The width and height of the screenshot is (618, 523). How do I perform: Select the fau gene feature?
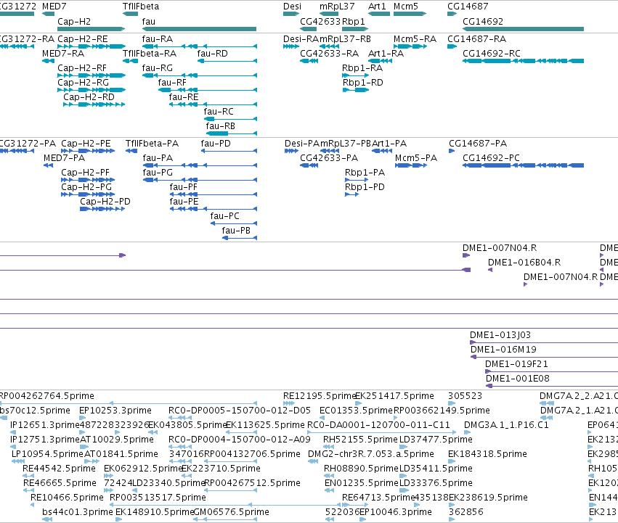coord(199,29)
